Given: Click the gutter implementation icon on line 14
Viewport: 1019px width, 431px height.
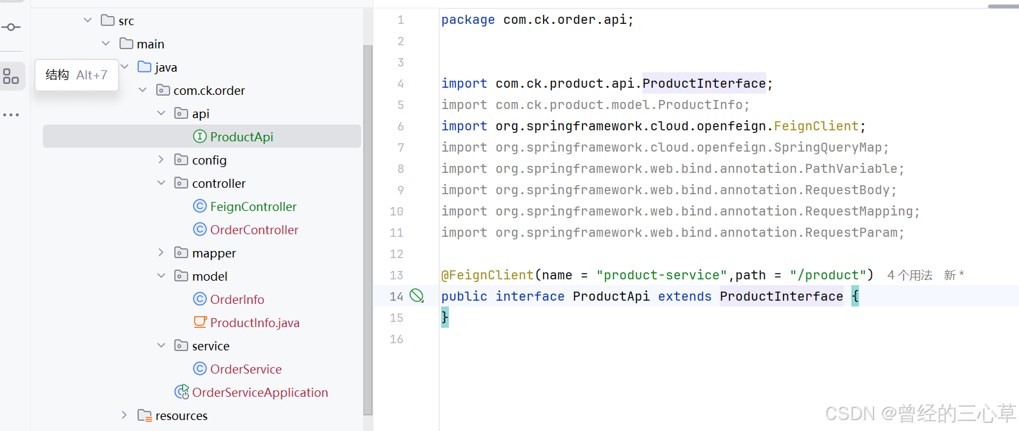Looking at the screenshot, I should tap(417, 296).
